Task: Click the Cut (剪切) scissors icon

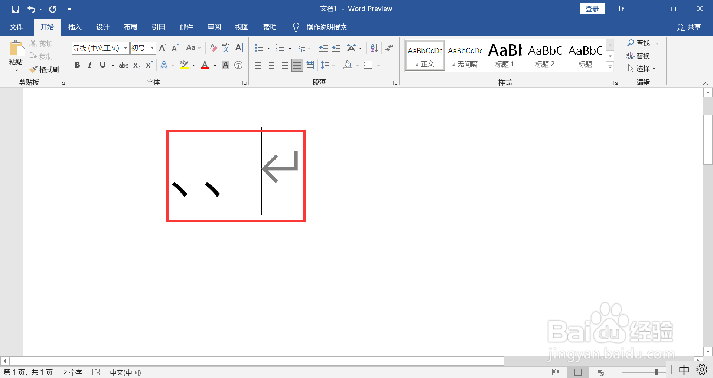Action: click(33, 43)
